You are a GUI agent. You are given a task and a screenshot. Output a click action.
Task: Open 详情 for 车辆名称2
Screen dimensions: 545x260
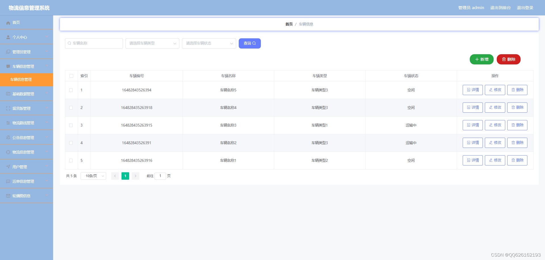tap(473, 143)
